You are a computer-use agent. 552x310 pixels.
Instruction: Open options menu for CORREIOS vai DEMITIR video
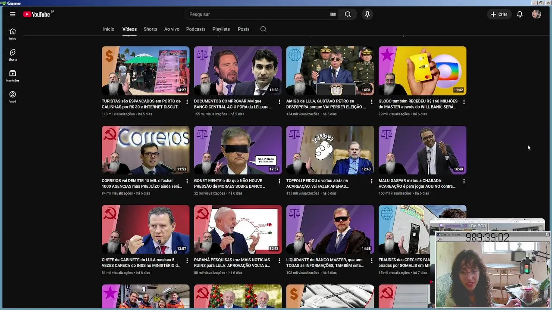click(187, 181)
